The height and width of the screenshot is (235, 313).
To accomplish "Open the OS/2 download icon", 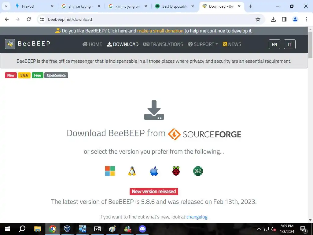I will coord(198,171).
